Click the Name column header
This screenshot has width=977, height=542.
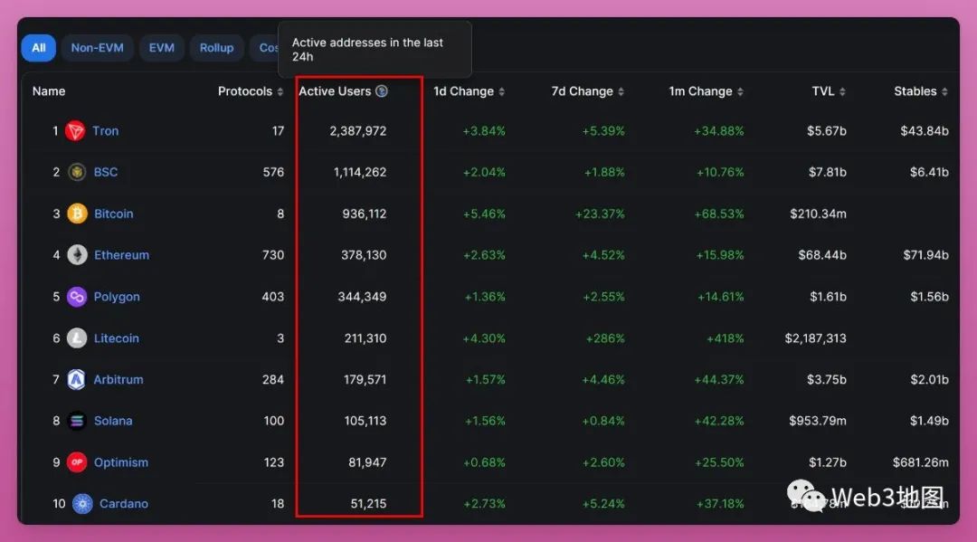click(x=49, y=91)
